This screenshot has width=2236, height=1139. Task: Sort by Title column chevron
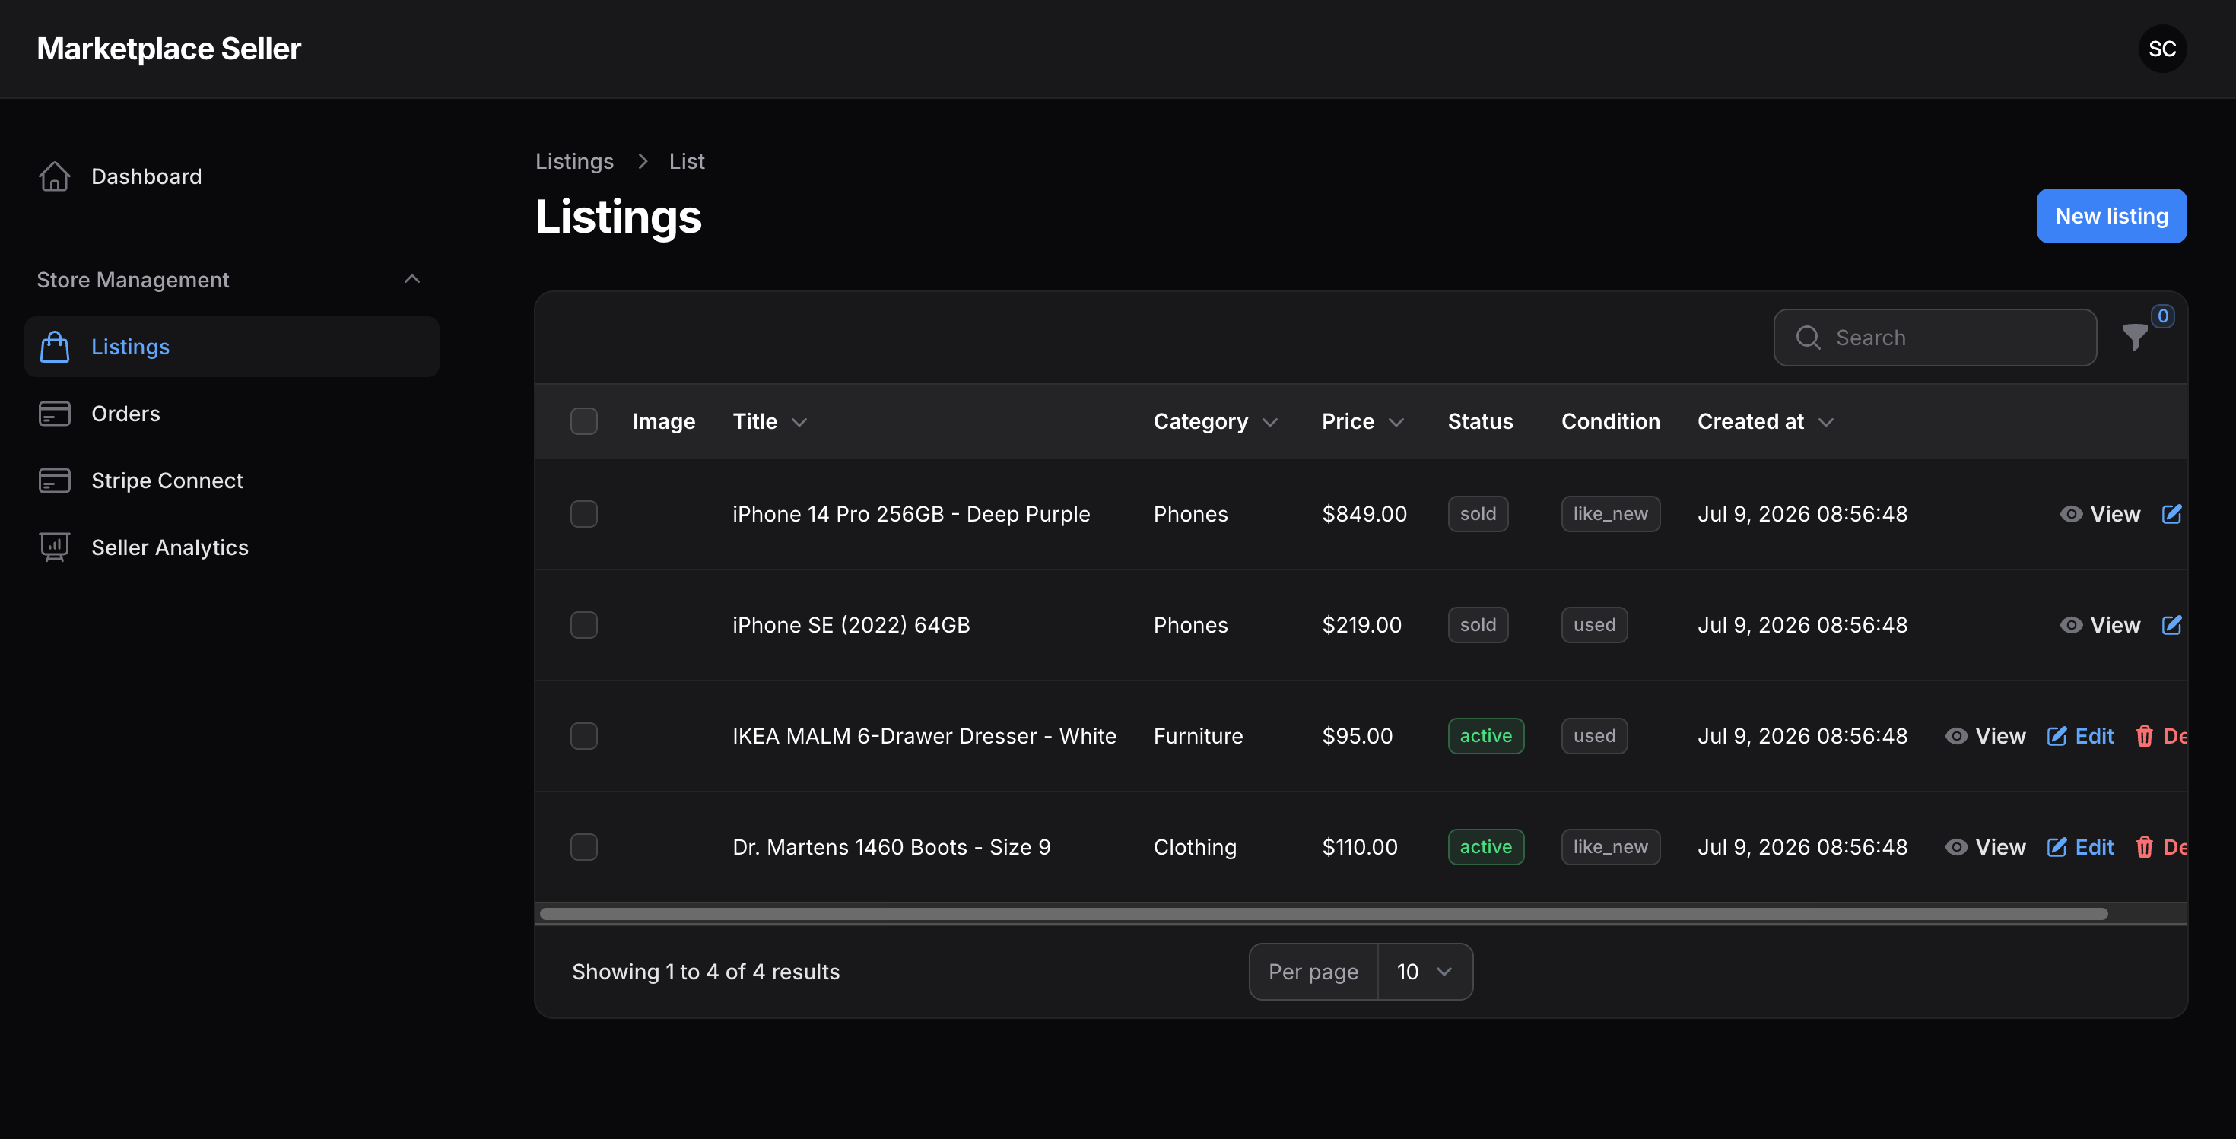click(799, 423)
